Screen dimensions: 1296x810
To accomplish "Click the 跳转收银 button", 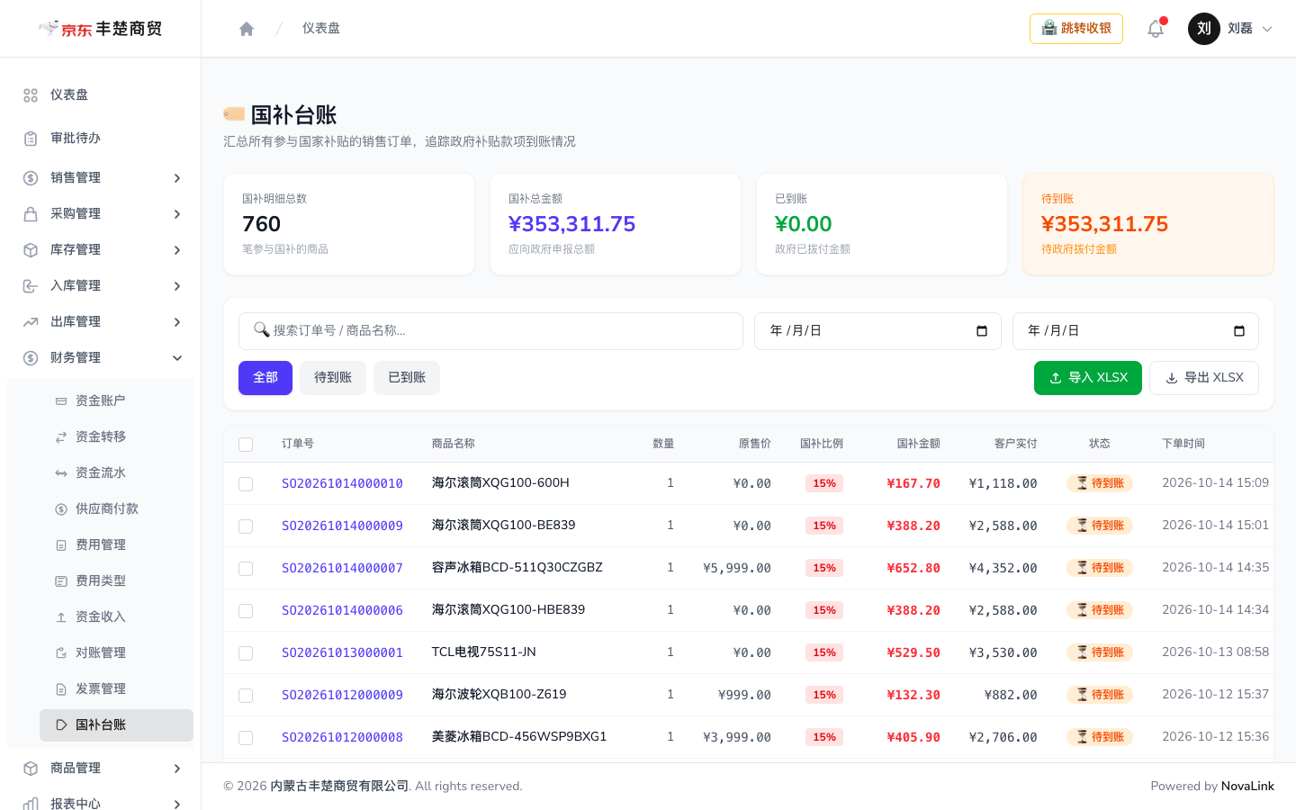I will pyautogui.click(x=1076, y=29).
